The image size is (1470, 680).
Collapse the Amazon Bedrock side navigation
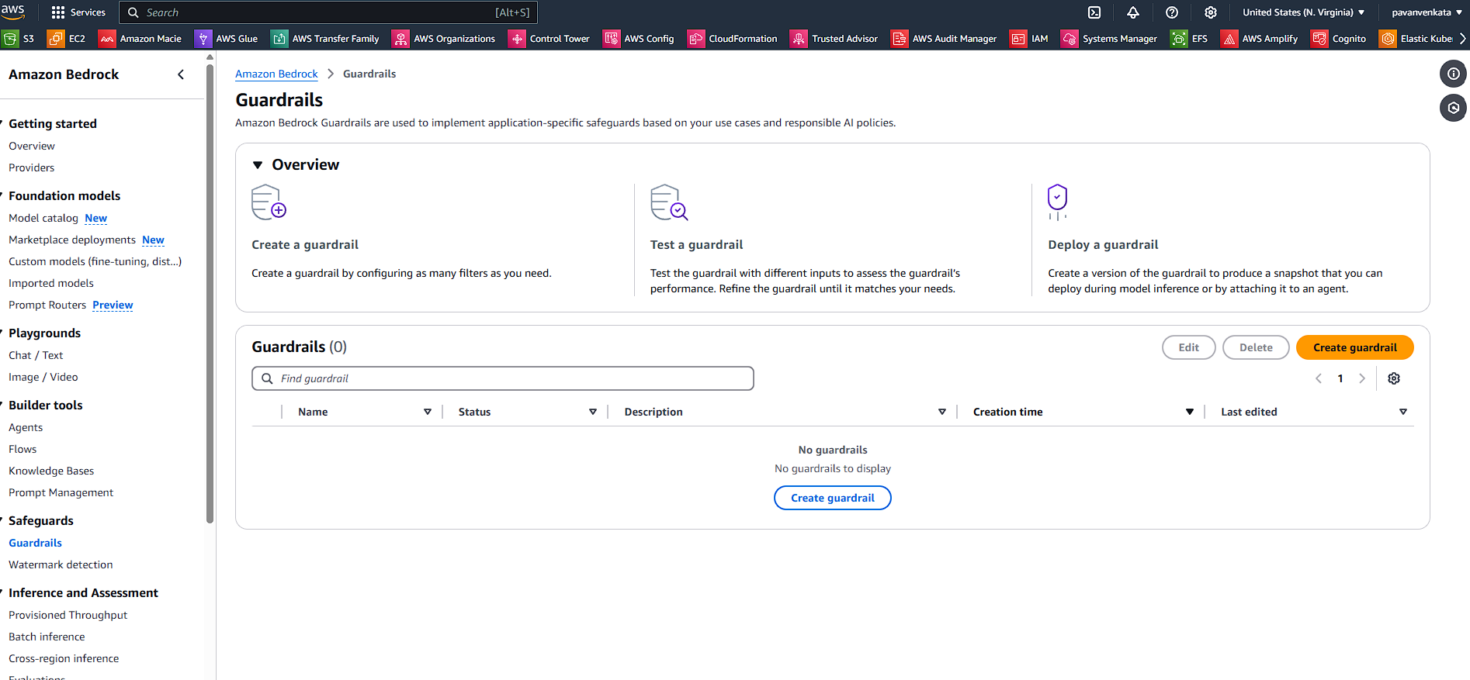coord(181,74)
